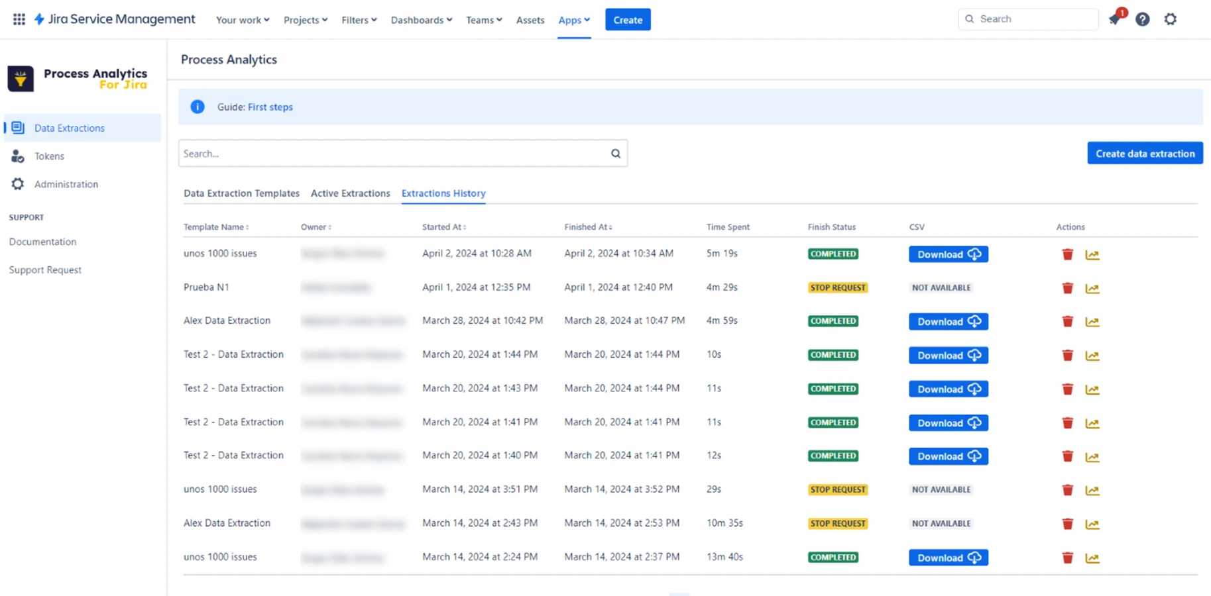
Task: Open Tokens in the sidebar
Action: click(x=49, y=156)
